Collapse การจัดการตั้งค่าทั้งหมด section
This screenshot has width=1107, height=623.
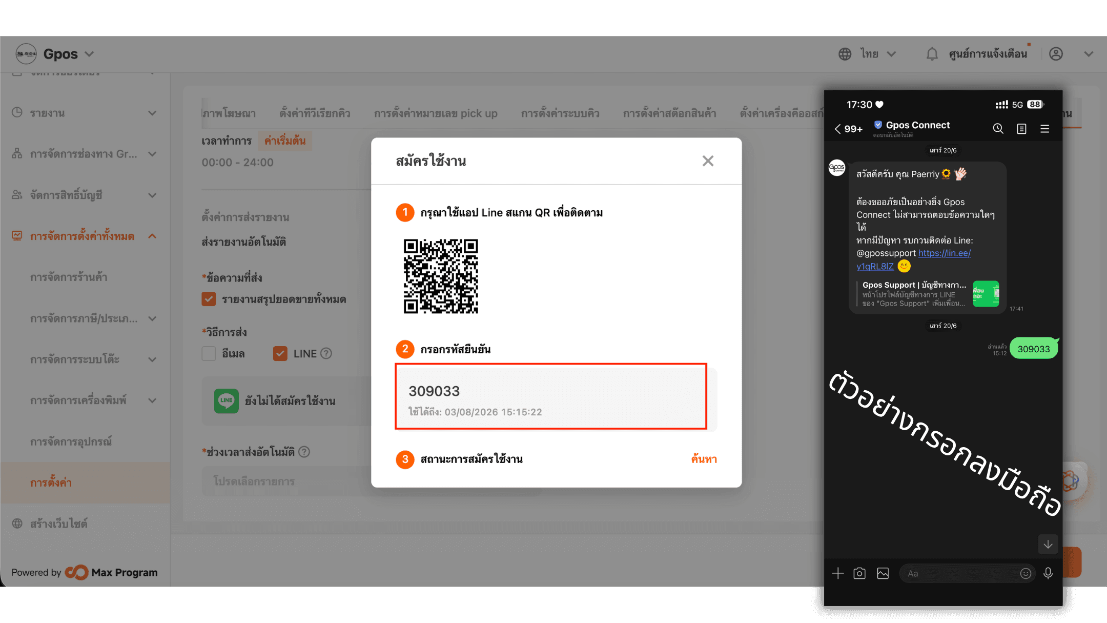152,236
